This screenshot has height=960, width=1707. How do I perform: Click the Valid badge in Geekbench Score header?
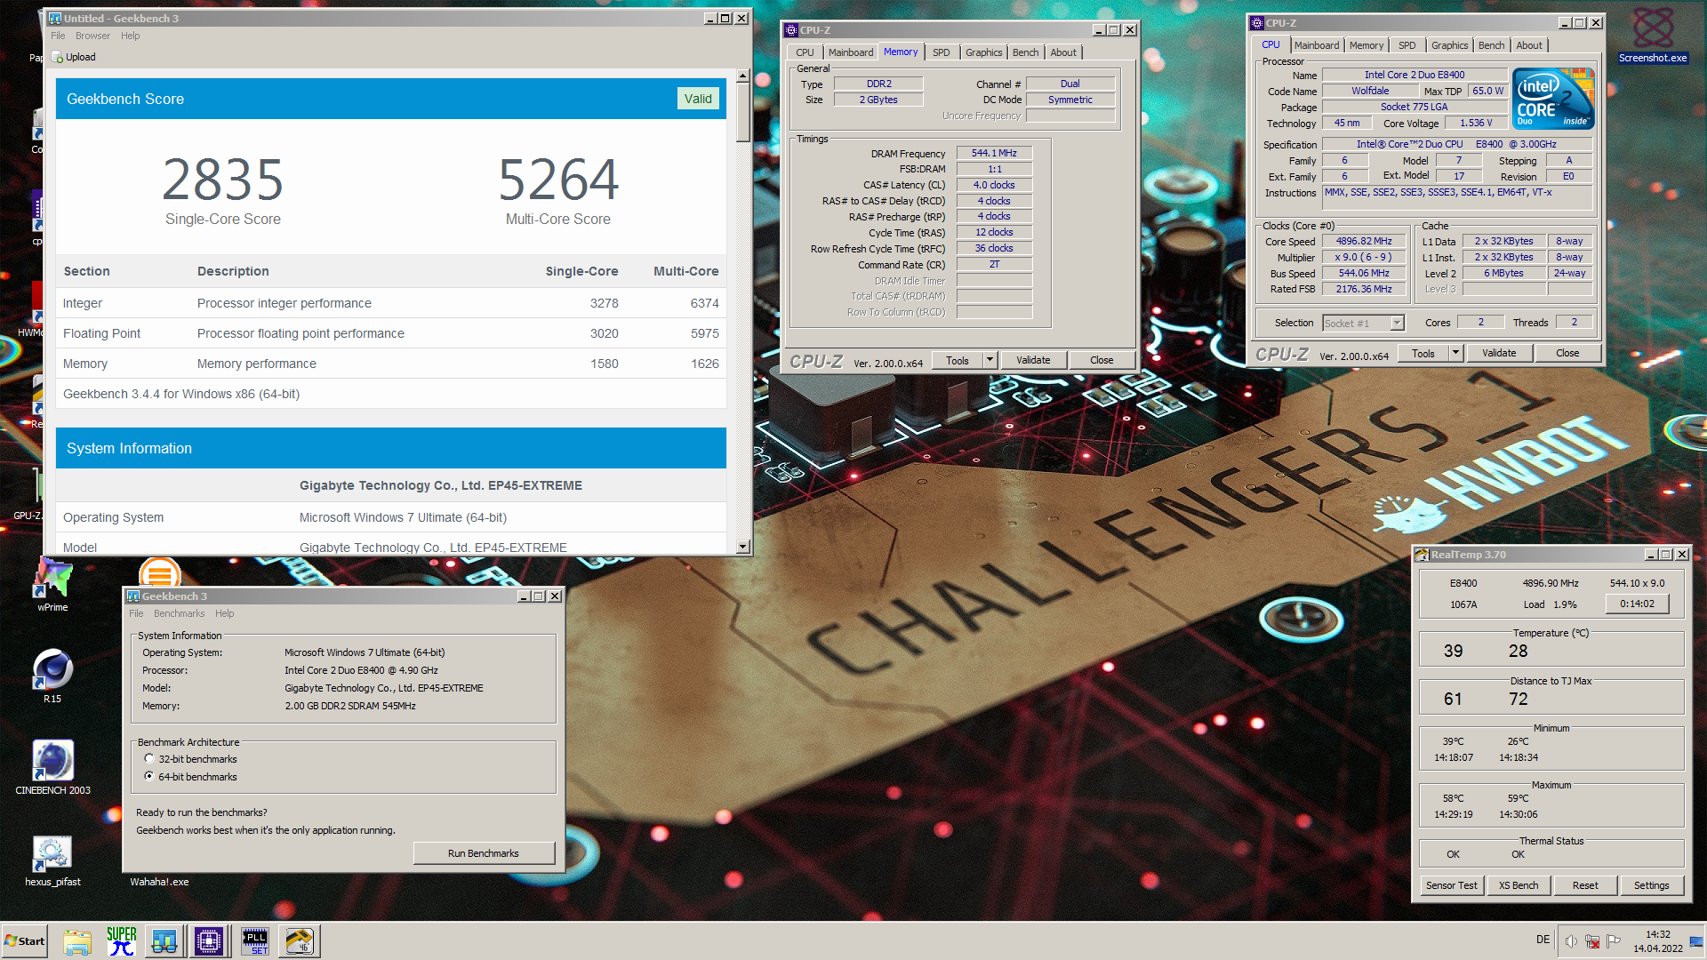pos(698,99)
